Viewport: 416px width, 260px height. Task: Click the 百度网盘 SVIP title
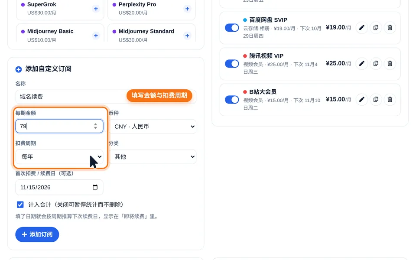click(x=268, y=20)
